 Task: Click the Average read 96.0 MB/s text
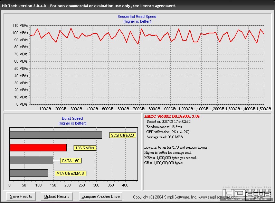point(165,137)
